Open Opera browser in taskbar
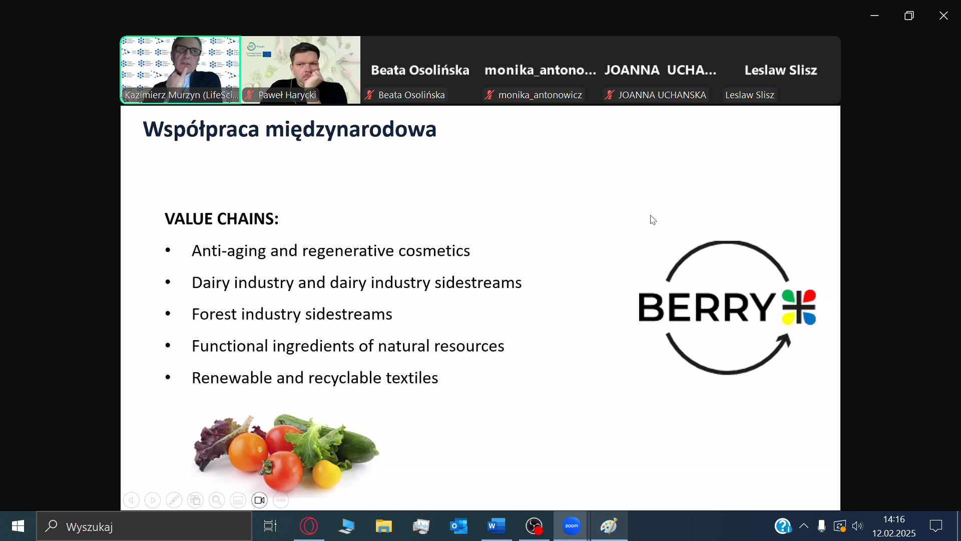 [309, 526]
